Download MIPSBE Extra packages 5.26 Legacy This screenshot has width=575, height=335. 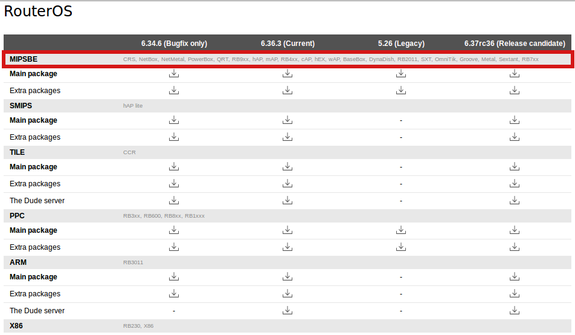(x=401, y=90)
